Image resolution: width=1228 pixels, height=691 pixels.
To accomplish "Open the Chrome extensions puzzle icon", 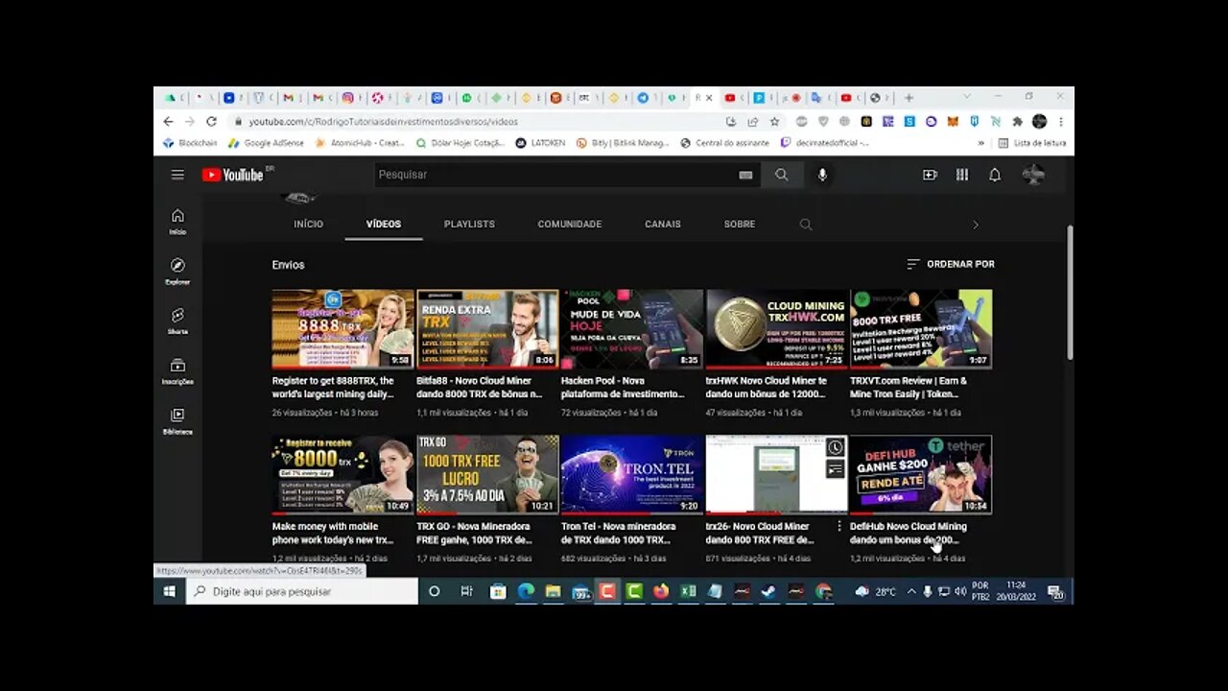I will [x=1017, y=122].
